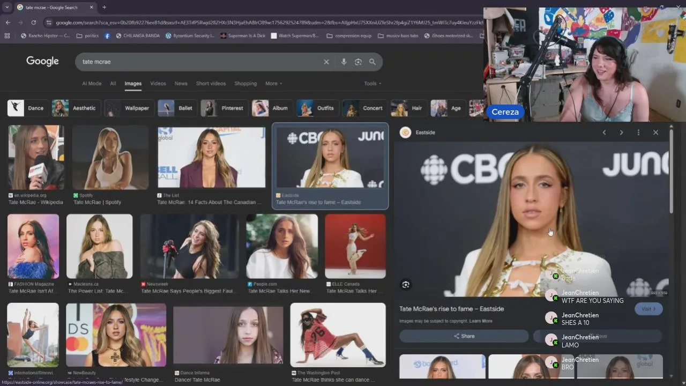
Task: Open the tab search dropdown arrow
Action: 7,8
